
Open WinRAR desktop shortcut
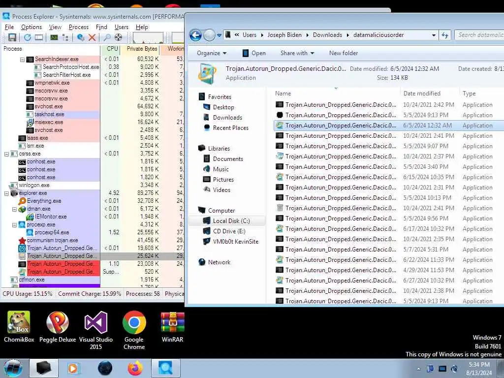(x=173, y=327)
